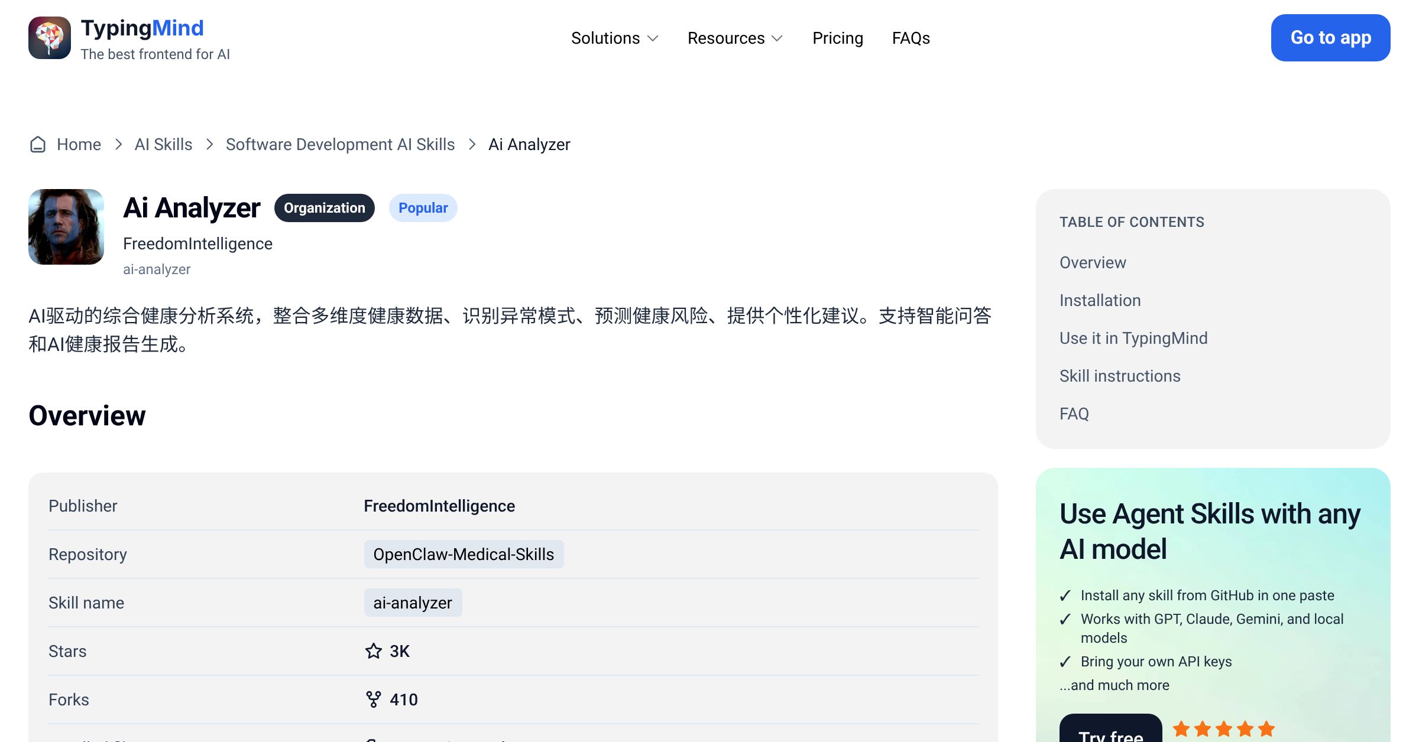Click the Forks branch icon
Screen dimensions: 1419x742
click(374, 699)
